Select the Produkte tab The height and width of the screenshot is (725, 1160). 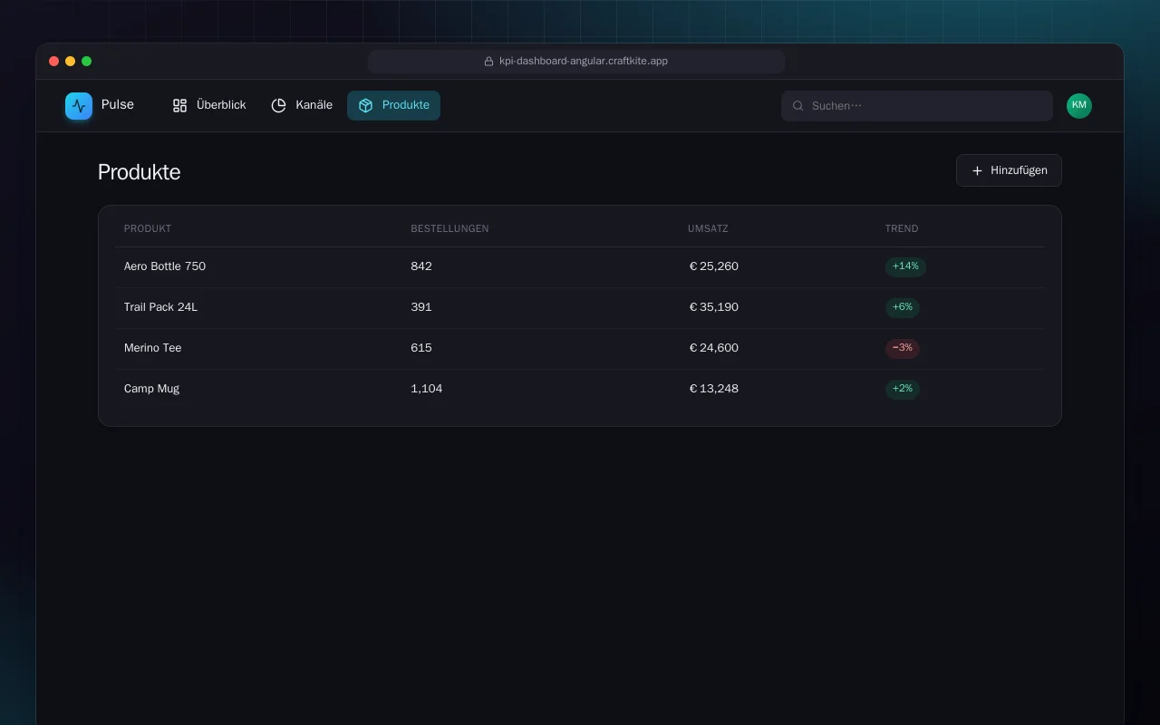pos(393,105)
